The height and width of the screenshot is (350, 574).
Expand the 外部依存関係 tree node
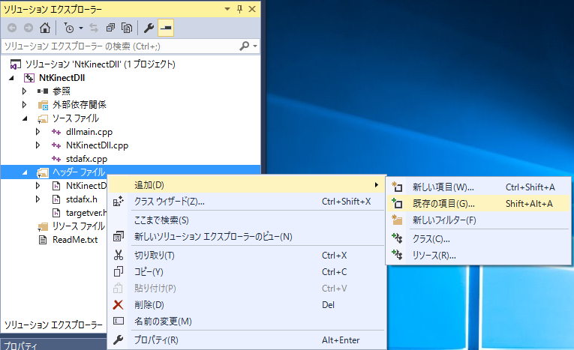pyautogui.click(x=24, y=105)
